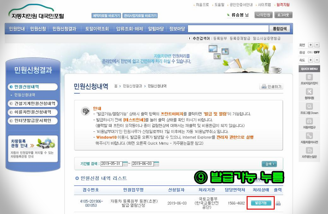Go to 관리사업자포털 바로가기
The width and height of the screenshot is (328, 214).
[x=140, y=16]
